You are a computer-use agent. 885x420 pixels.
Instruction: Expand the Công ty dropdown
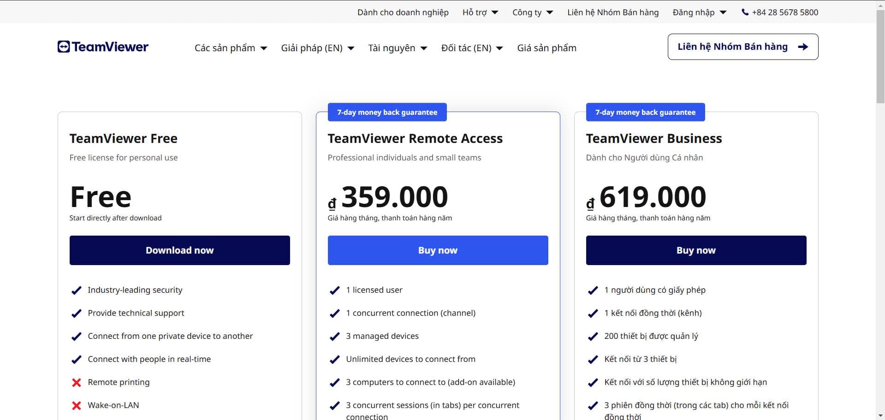tap(533, 12)
